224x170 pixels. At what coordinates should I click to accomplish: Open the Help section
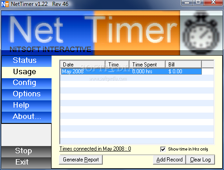tap(27, 106)
